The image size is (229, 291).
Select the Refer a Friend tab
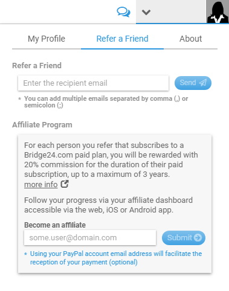[x=122, y=39]
